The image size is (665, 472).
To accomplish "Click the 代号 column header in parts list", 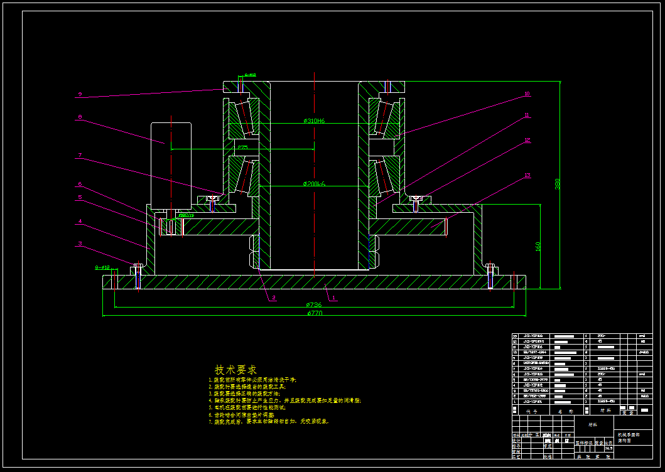I will pos(531,411).
